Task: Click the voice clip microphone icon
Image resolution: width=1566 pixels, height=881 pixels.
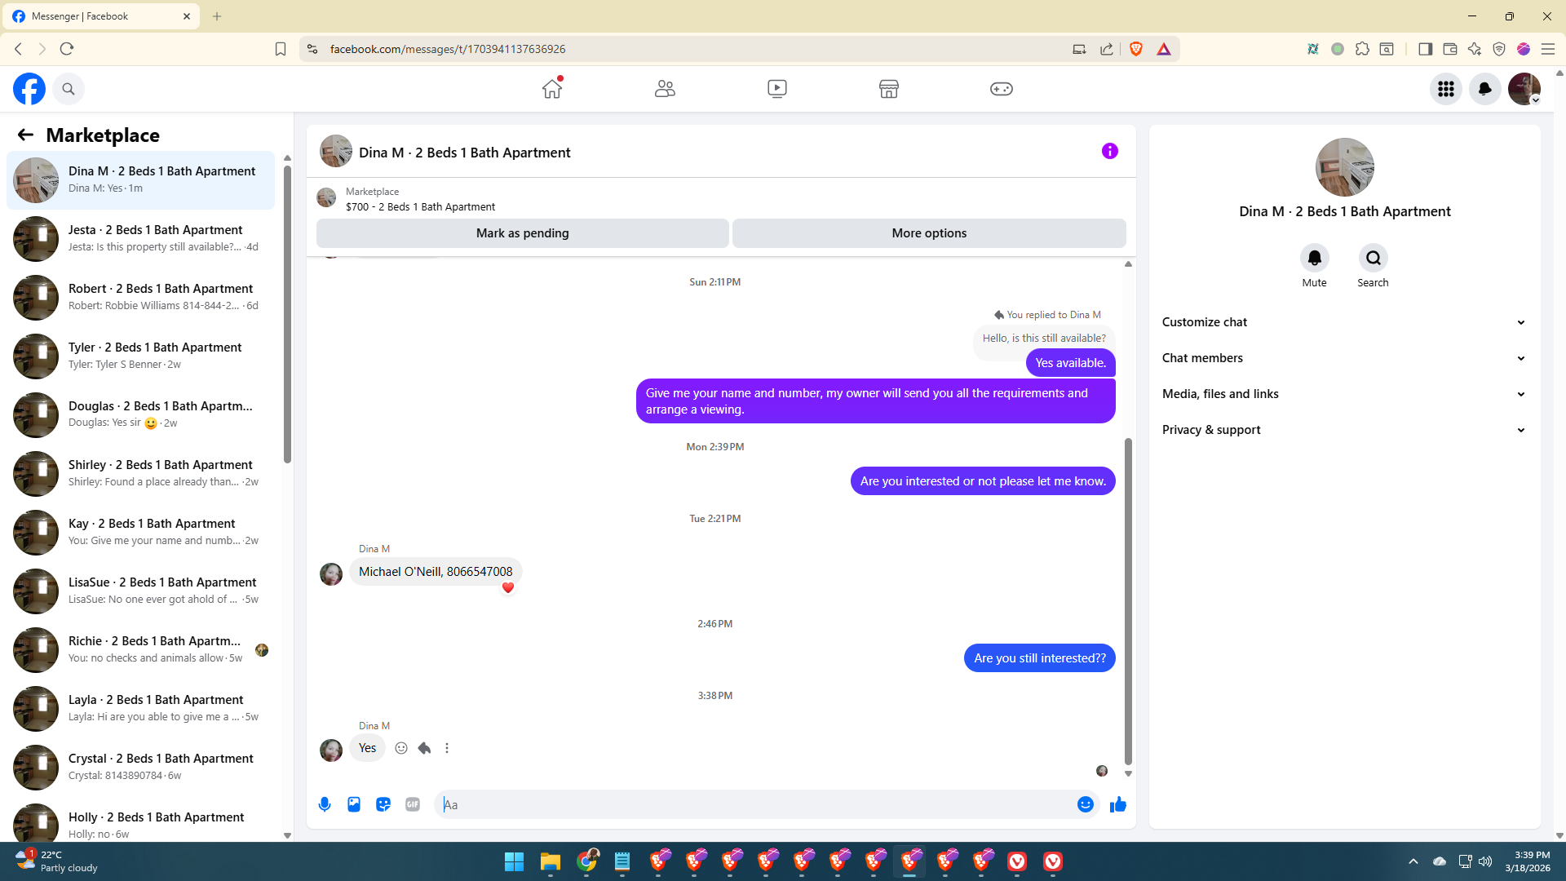Action: click(x=325, y=804)
